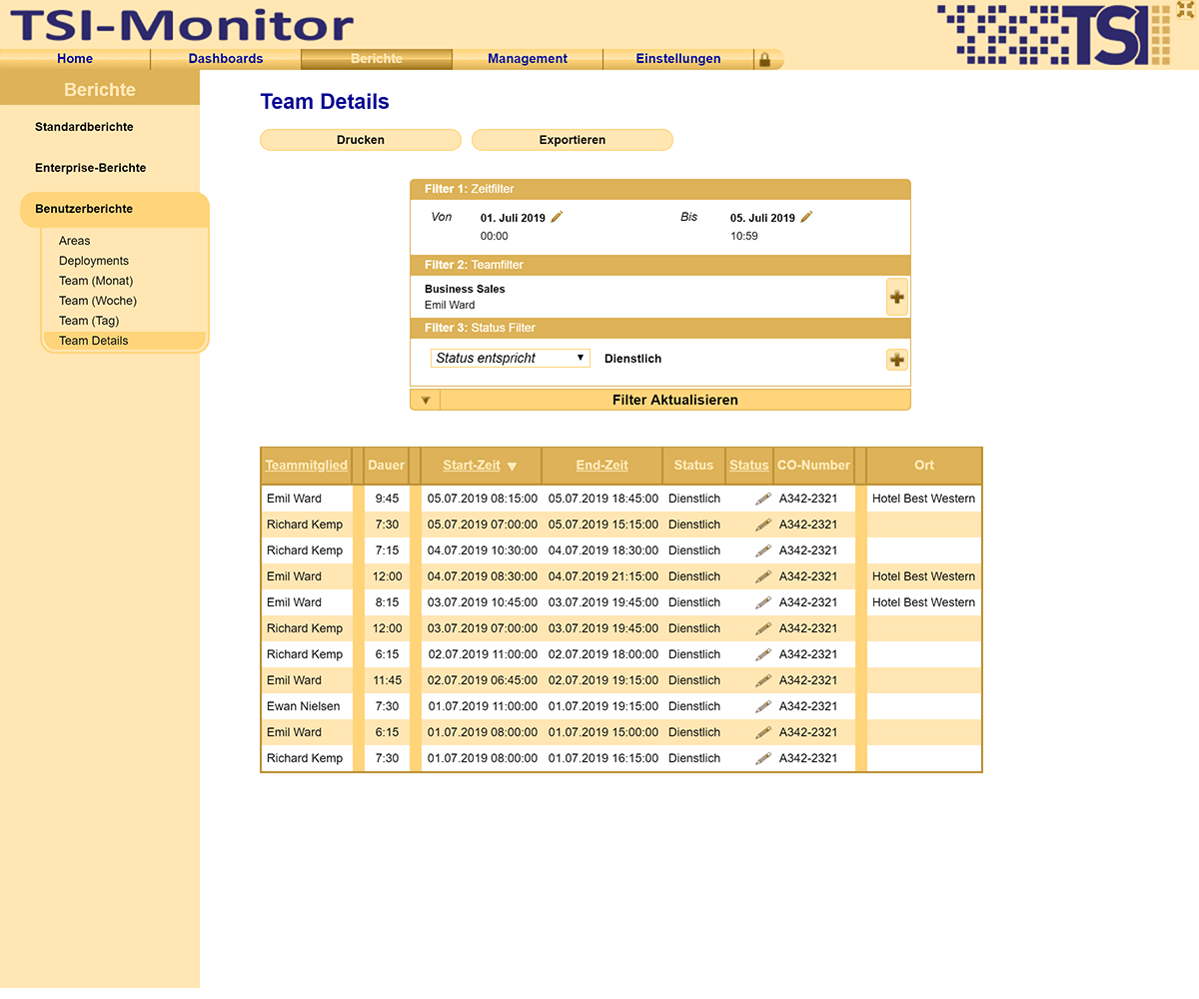This screenshot has width=1199, height=999.
Task: Click the Filter 2: Teamfilter header
Action: point(660,265)
